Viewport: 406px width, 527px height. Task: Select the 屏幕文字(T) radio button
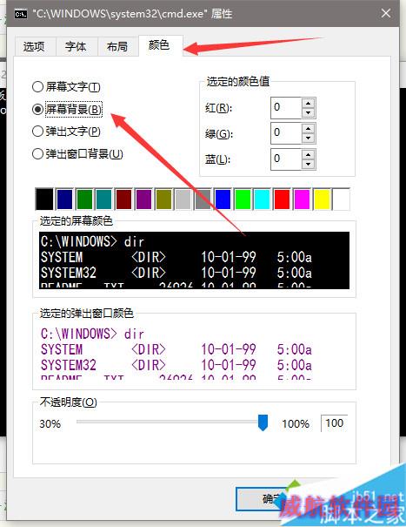[x=66, y=87]
